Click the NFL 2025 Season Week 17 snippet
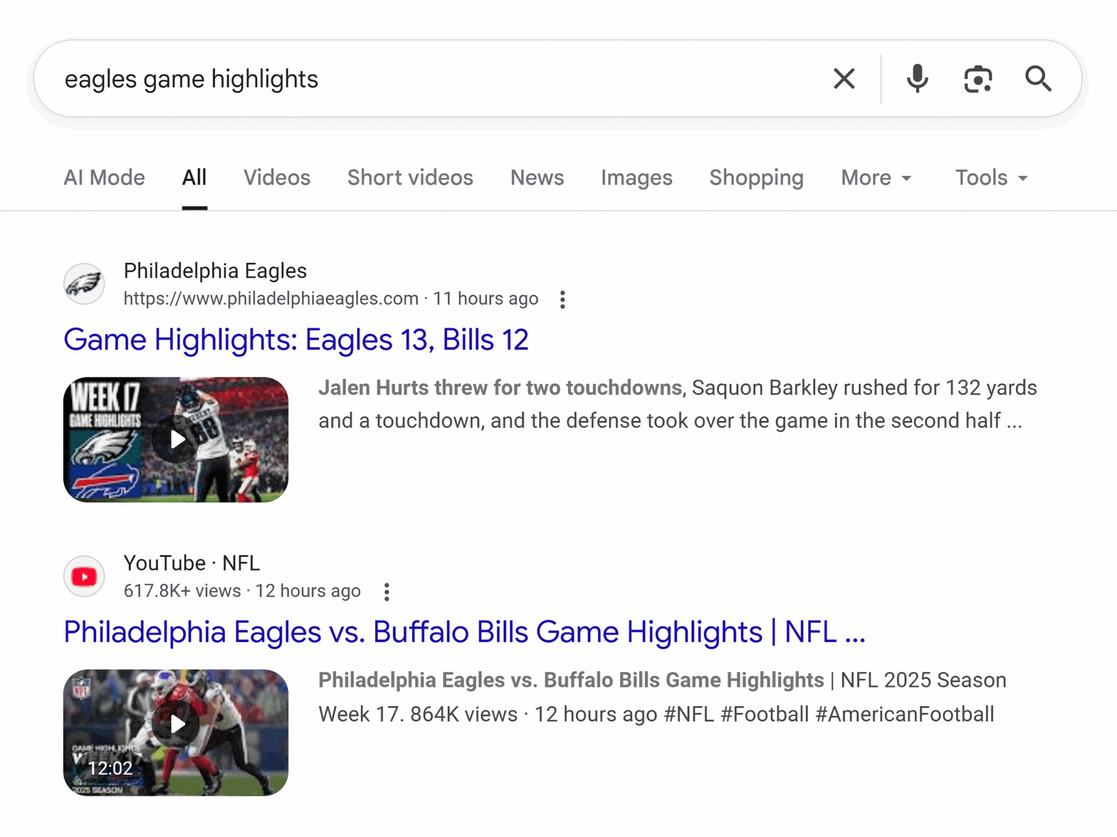 [x=662, y=697]
